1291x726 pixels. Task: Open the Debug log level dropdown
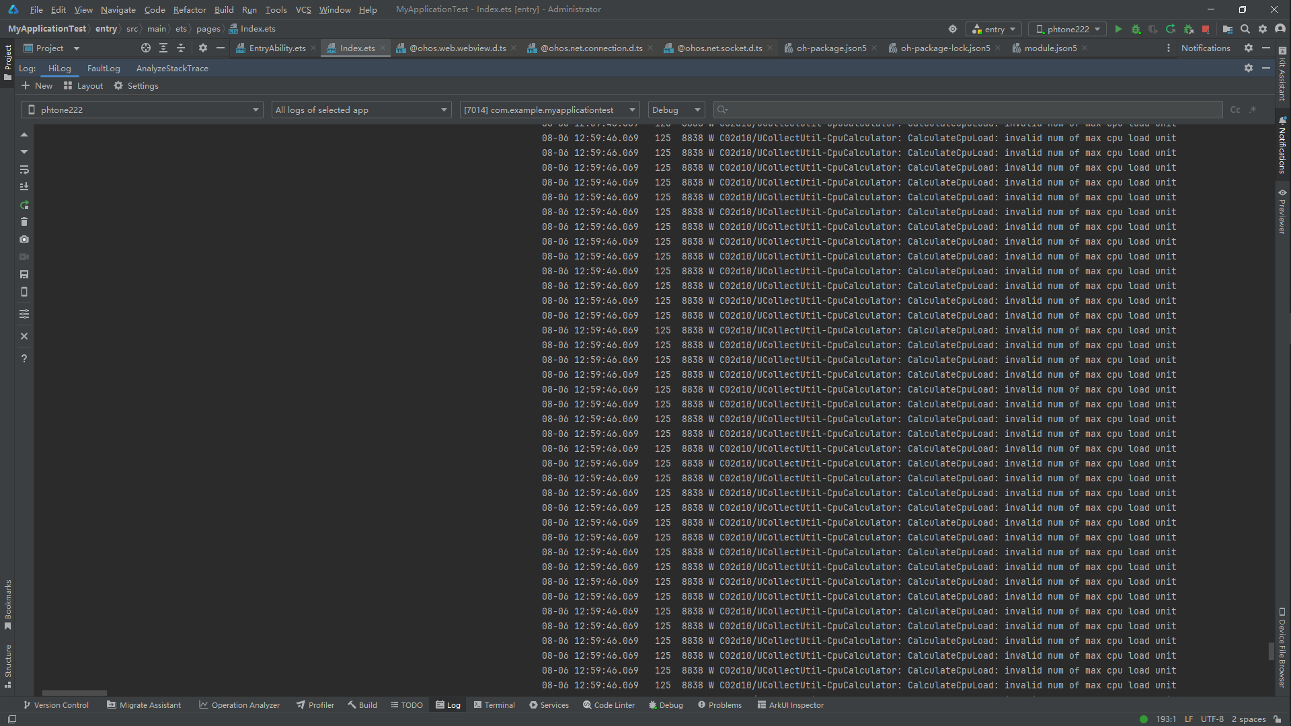click(x=676, y=110)
